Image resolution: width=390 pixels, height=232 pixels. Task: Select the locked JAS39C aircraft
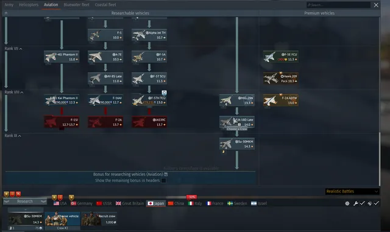[149, 122]
